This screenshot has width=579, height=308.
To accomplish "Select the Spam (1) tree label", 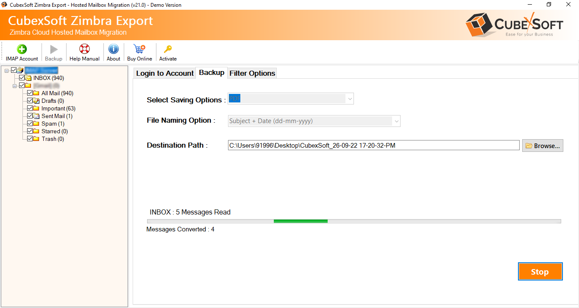I will point(53,124).
